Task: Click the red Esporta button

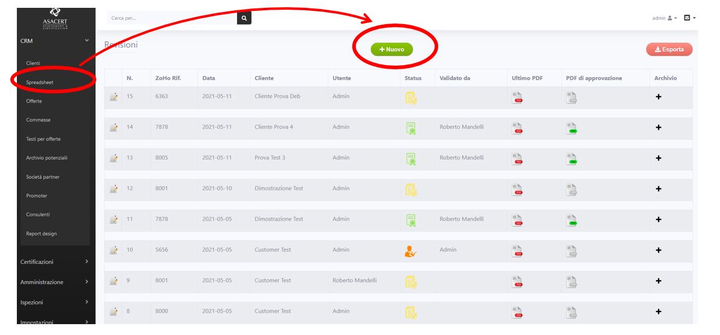Action: (669, 49)
